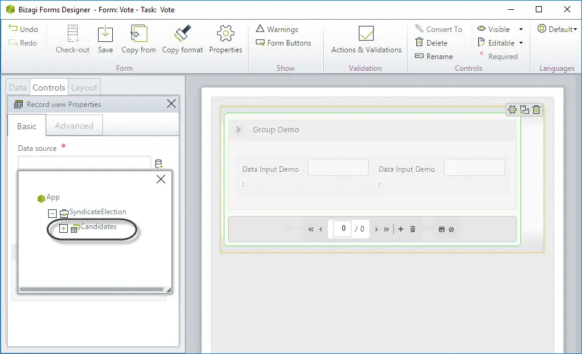Viewport: 582px width, 354px height.
Task: Go to previous record
Action: (x=321, y=230)
